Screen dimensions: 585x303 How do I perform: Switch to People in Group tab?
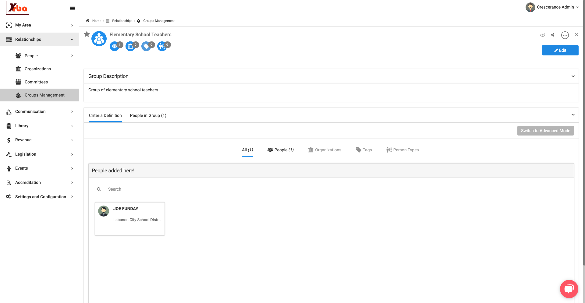tap(148, 115)
